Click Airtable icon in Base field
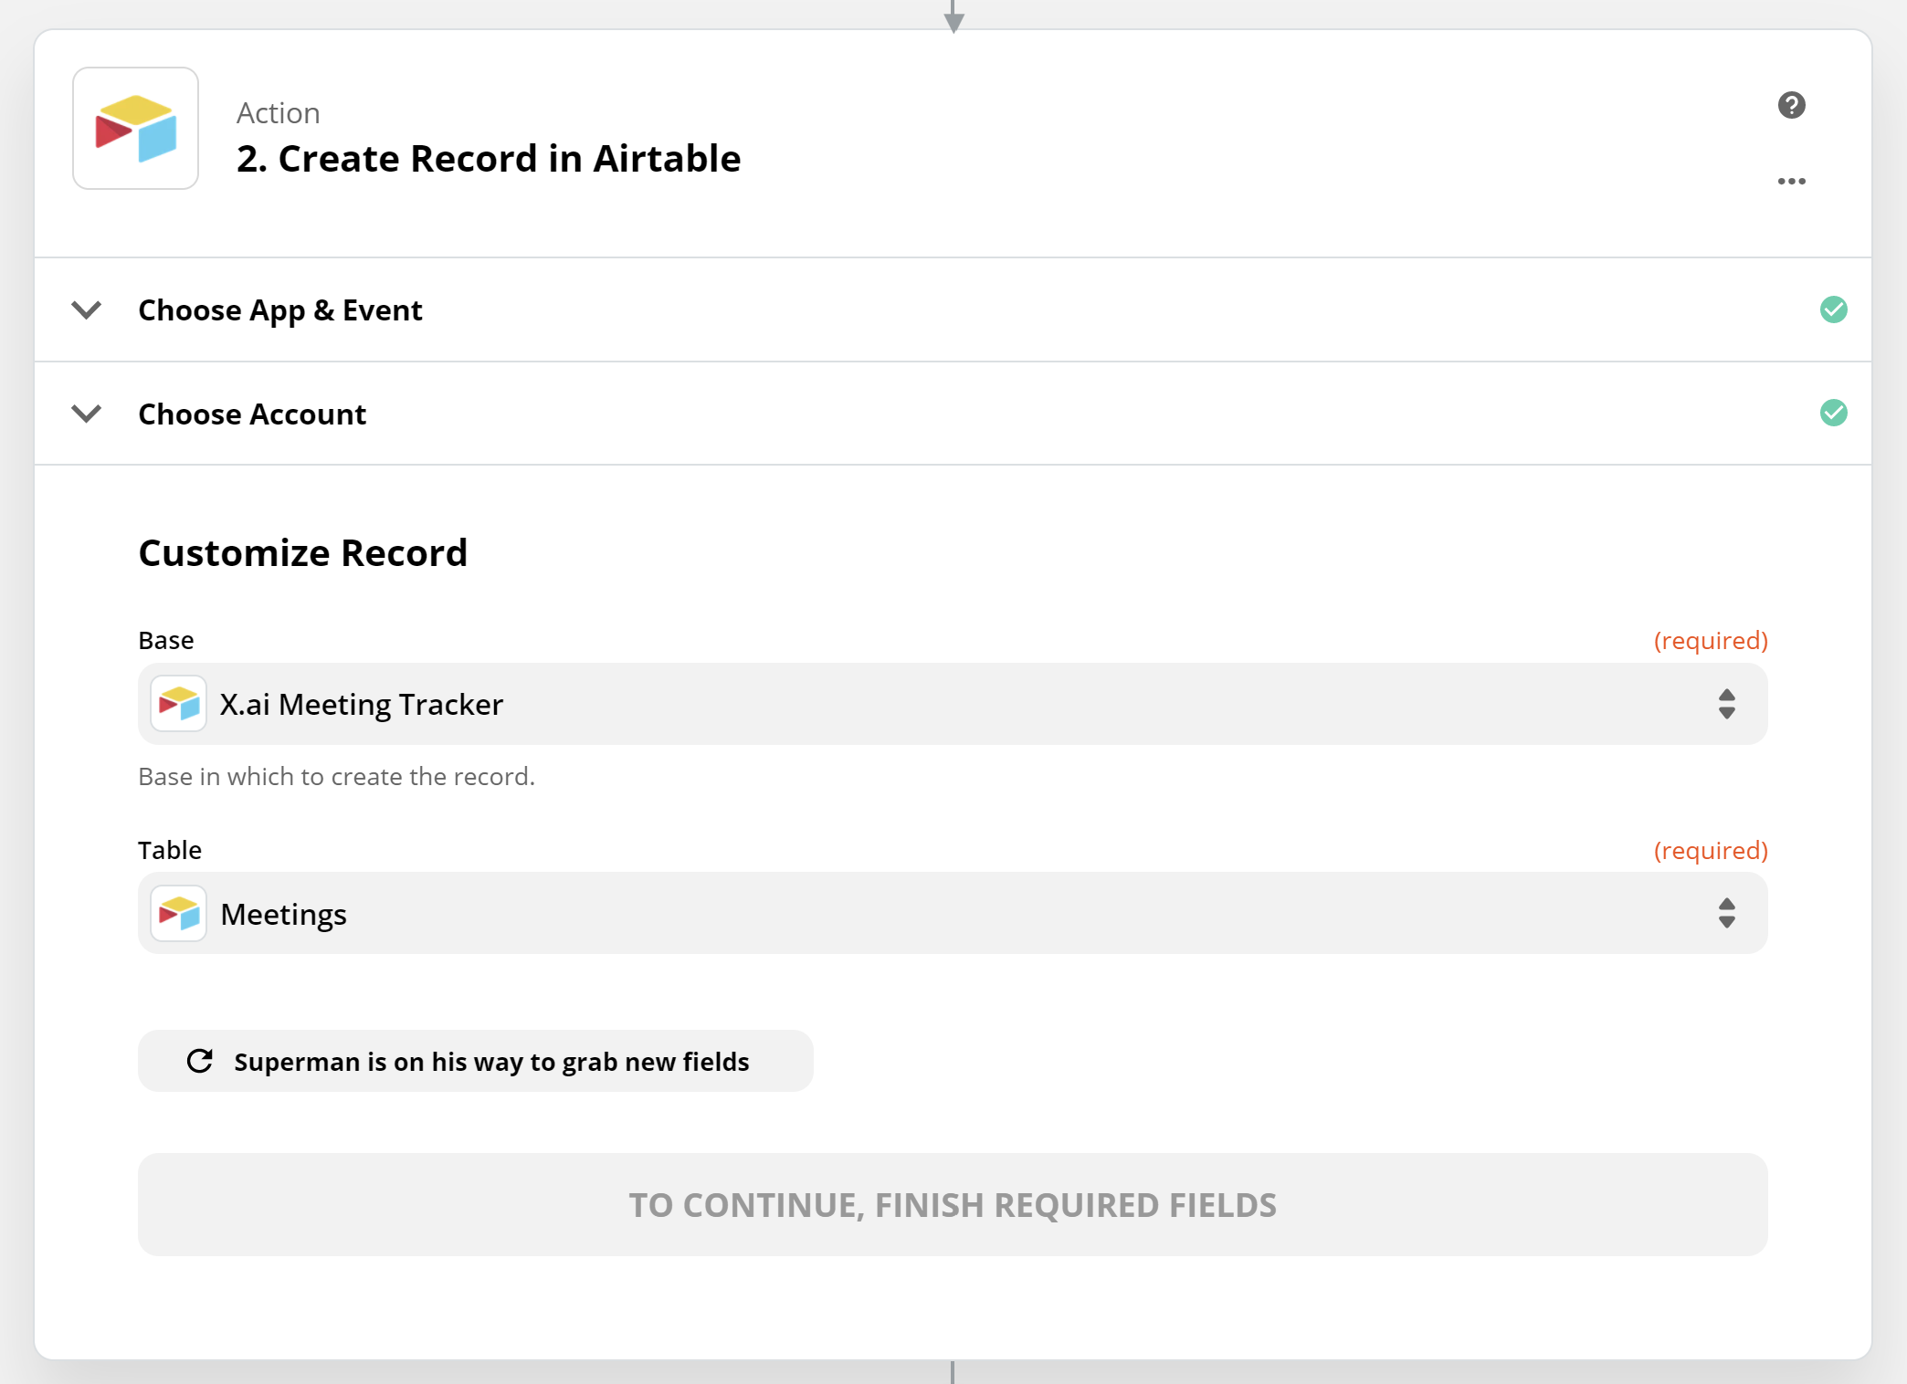The height and width of the screenshot is (1384, 1907). (x=179, y=704)
